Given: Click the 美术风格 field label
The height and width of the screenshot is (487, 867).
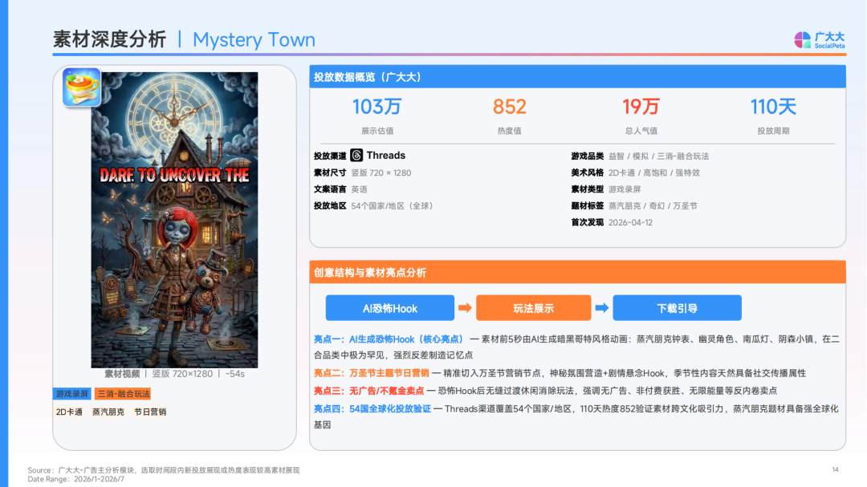Looking at the screenshot, I should (x=587, y=172).
